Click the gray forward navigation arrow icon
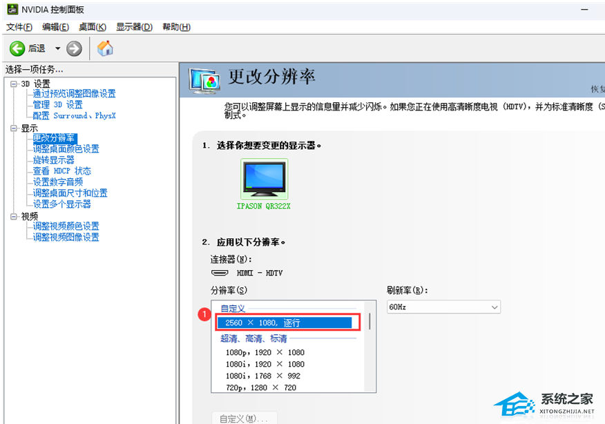This screenshot has height=424, width=605. coord(73,48)
